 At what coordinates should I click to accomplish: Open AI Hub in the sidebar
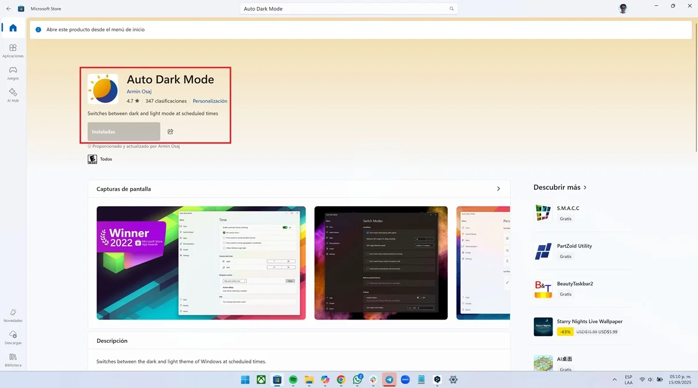(13, 95)
